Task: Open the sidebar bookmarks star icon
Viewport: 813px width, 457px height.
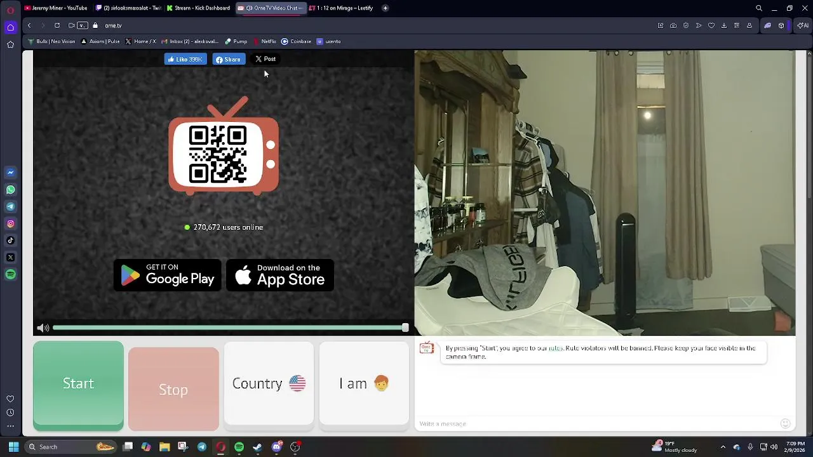Action: click(10, 44)
